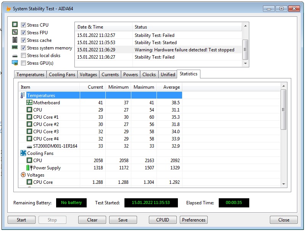Click statistics list scroll down arrow

coord(284,184)
